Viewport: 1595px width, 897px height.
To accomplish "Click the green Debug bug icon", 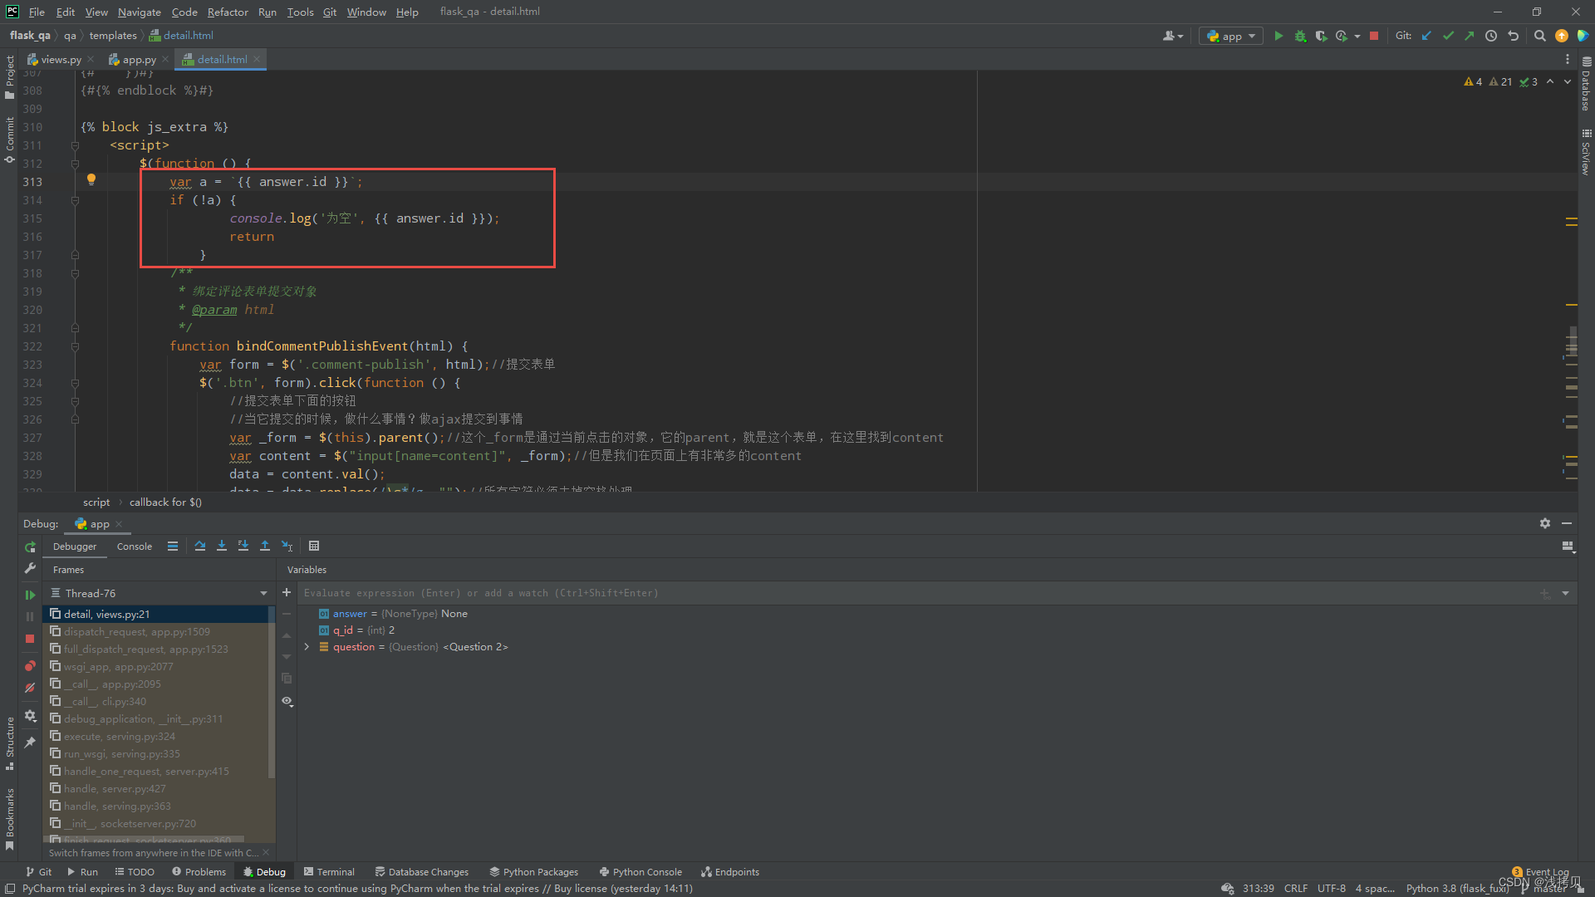I will point(1300,36).
